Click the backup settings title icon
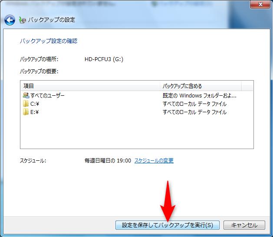The width and height of the screenshot is (273, 237). pos(23,20)
